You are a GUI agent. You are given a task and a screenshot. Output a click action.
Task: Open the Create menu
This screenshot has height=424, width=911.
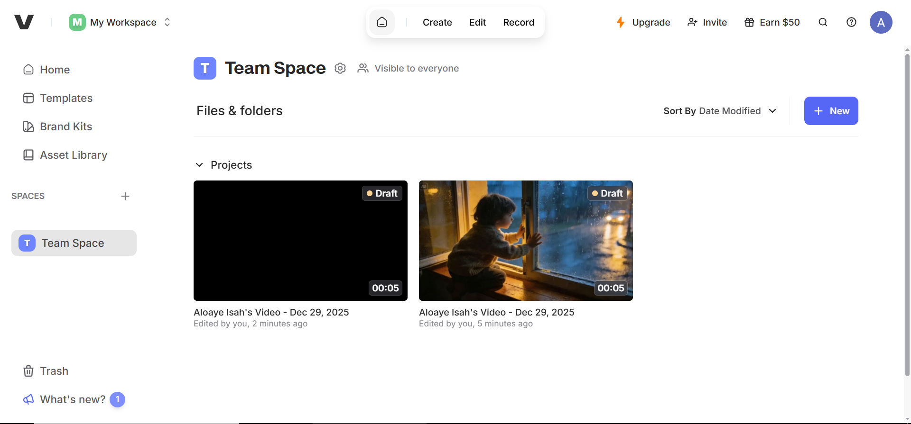pos(437,22)
